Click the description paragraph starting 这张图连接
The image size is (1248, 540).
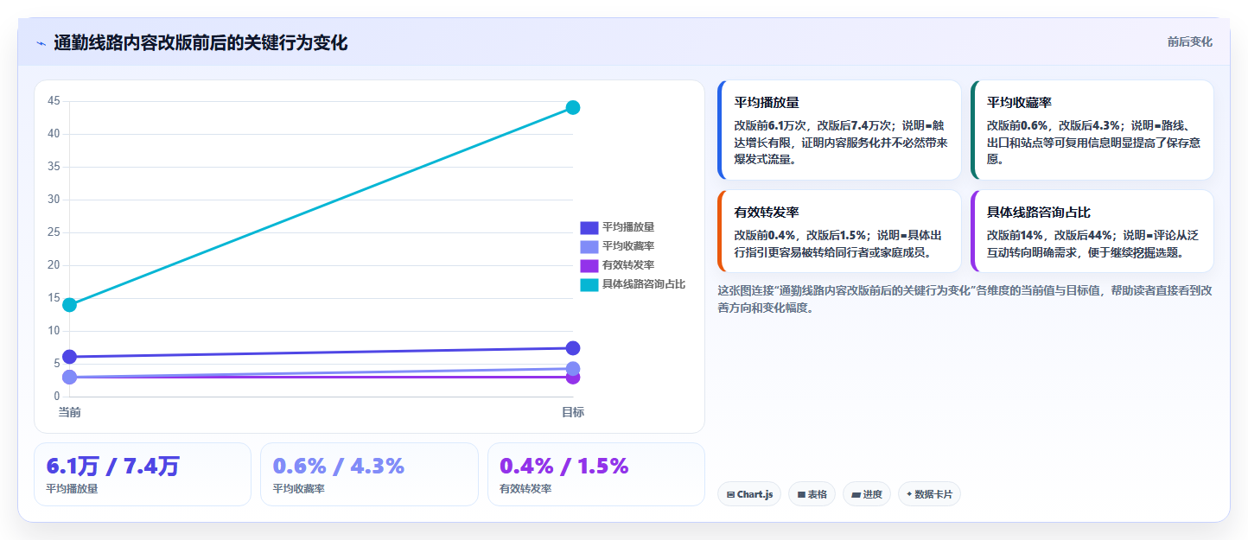tap(965, 299)
